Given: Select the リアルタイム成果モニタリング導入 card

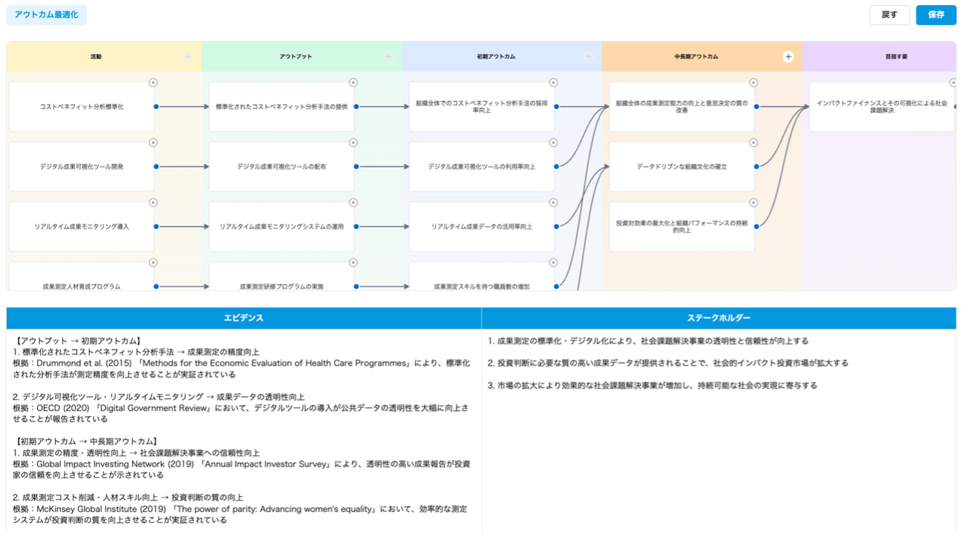Looking at the screenshot, I should coord(82,227).
